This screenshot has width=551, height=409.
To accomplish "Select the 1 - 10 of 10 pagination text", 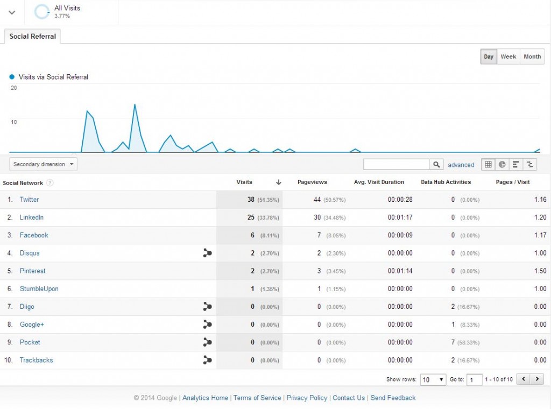I will (499, 379).
